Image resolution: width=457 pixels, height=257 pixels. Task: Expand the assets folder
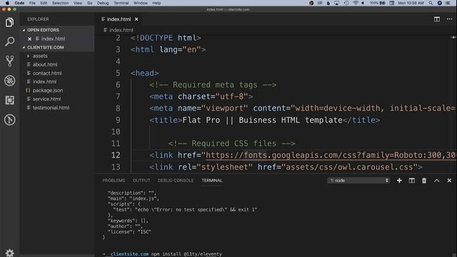pyautogui.click(x=40, y=56)
